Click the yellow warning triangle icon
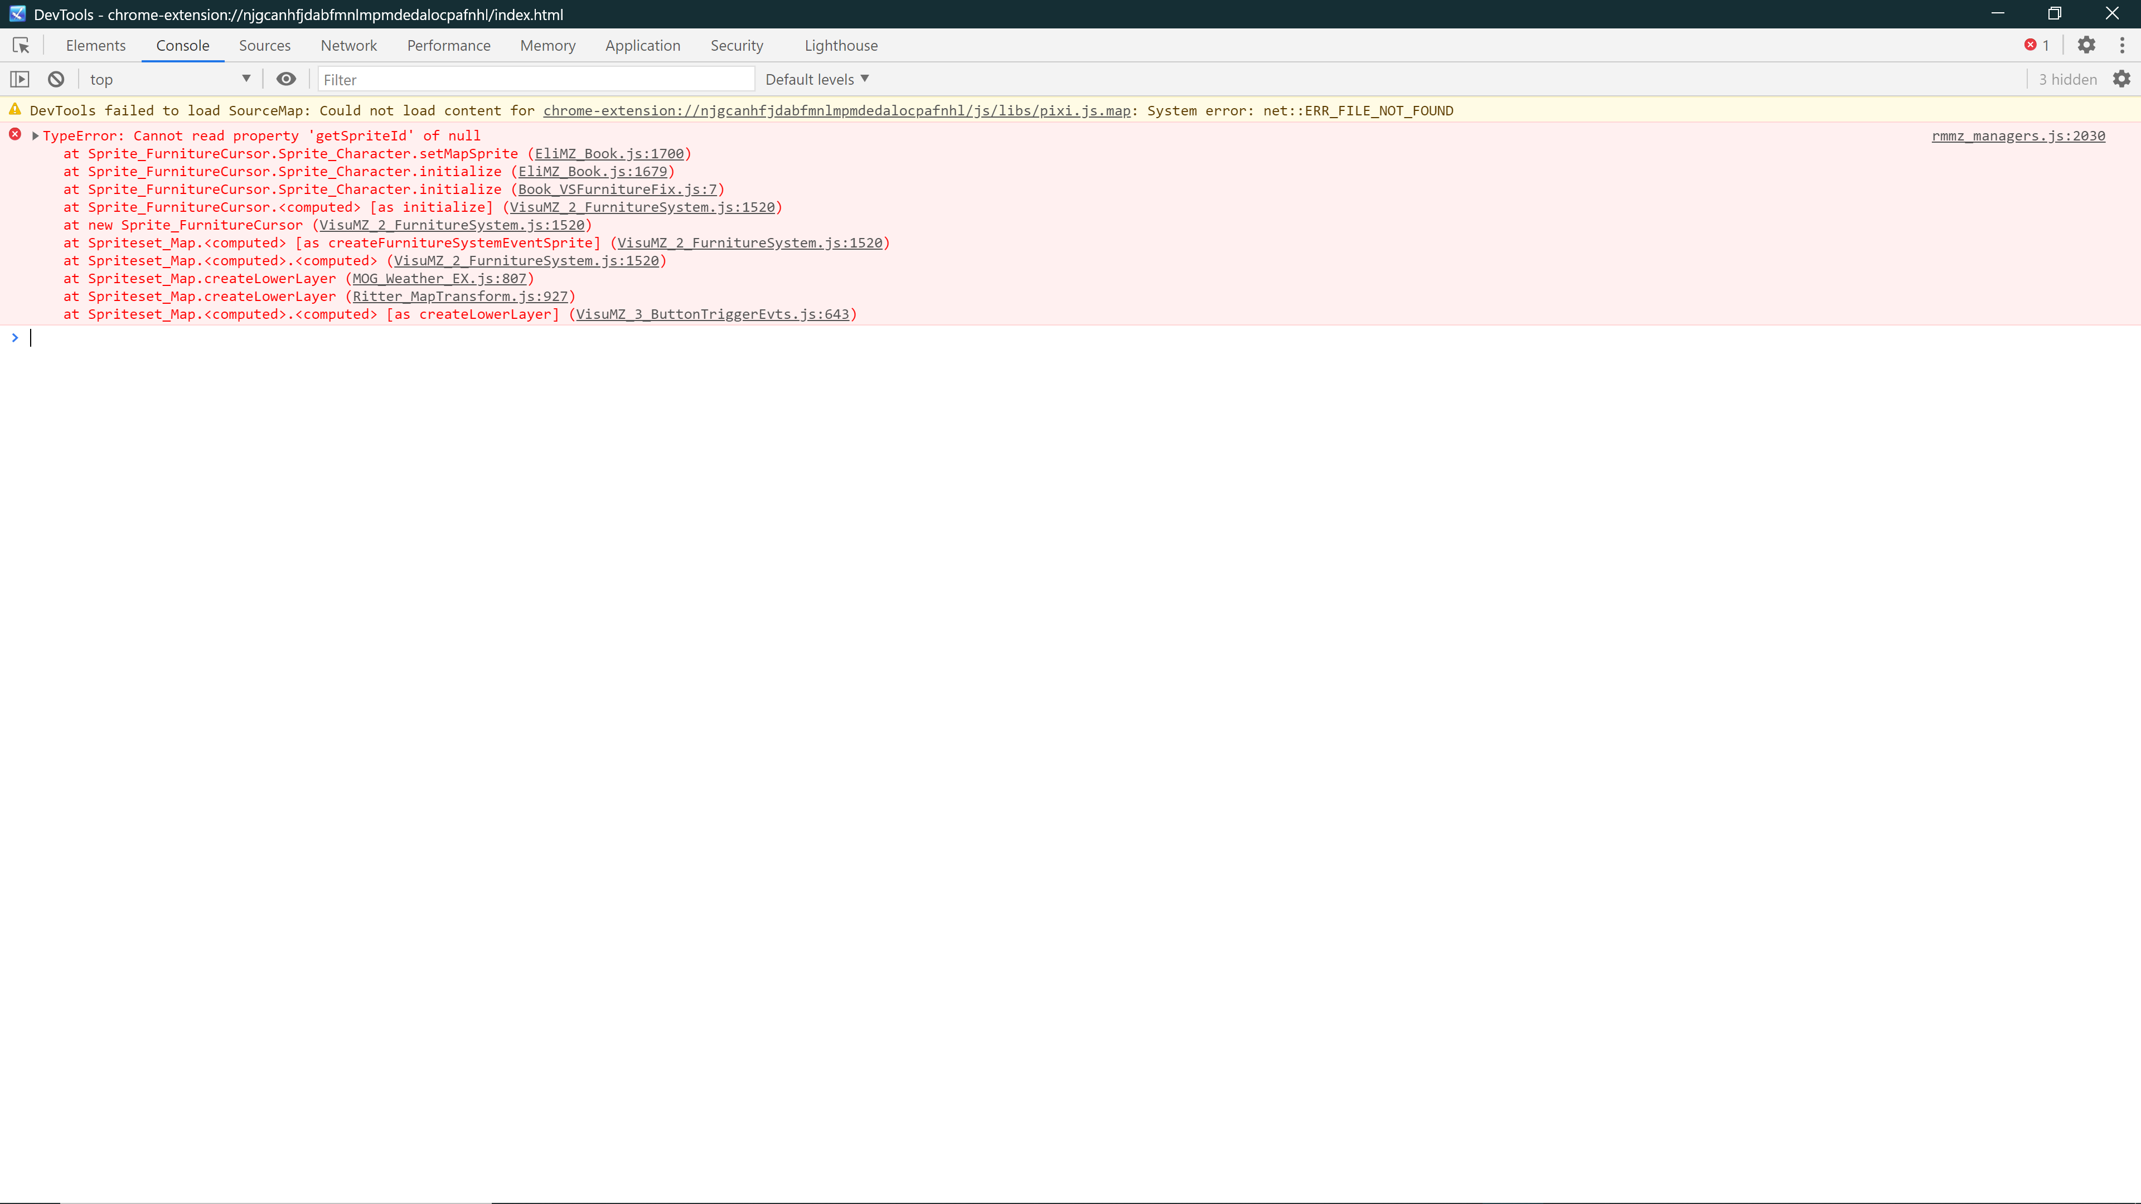This screenshot has height=1204, width=2141. pos(15,110)
